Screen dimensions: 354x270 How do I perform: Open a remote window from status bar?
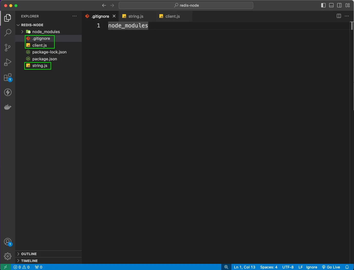(x=5, y=267)
